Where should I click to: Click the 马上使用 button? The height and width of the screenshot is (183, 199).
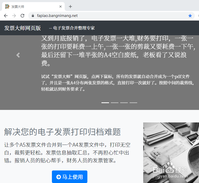click(x=70, y=177)
